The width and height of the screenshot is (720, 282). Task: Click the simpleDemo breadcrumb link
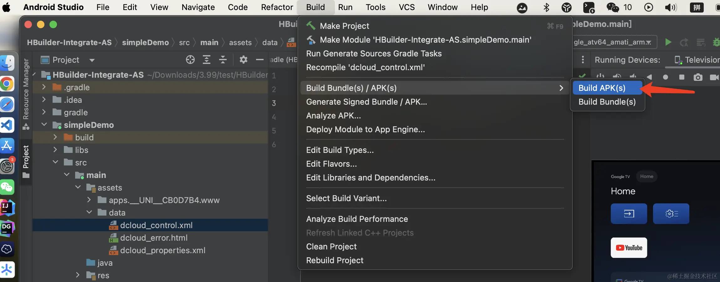click(x=145, y=43)
